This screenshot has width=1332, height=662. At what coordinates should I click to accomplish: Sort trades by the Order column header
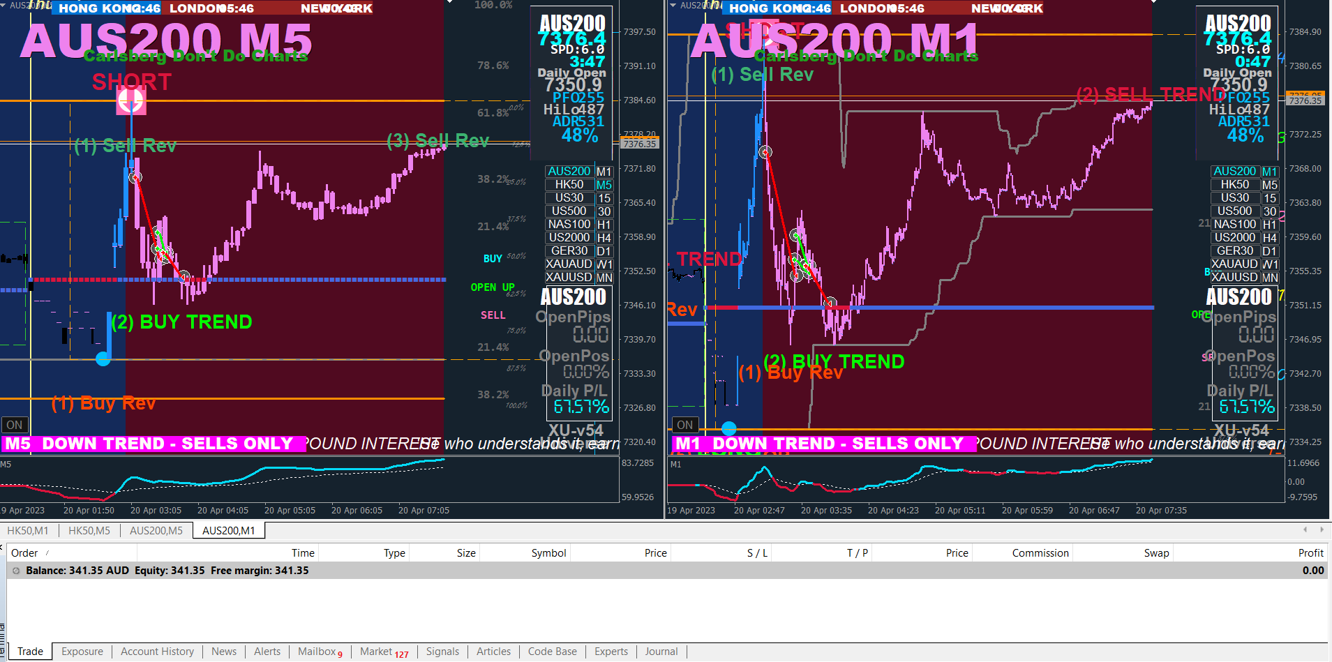72,553
